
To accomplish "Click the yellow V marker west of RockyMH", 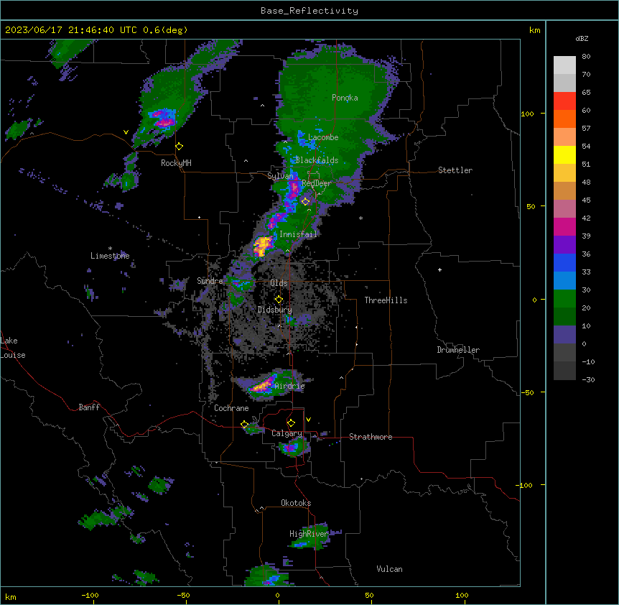I will [126, 132].
